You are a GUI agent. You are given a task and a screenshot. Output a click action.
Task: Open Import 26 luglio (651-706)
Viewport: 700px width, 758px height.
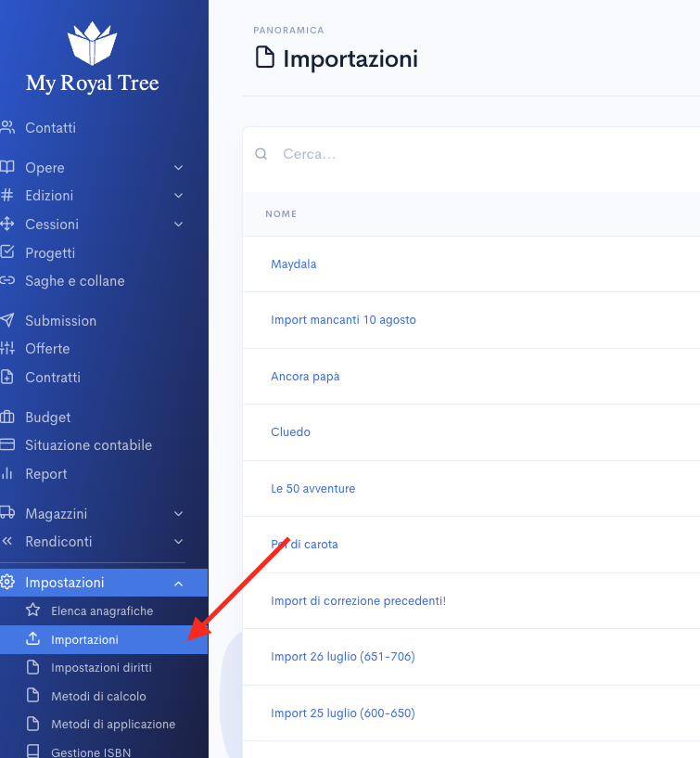click(x=343, y=657)
